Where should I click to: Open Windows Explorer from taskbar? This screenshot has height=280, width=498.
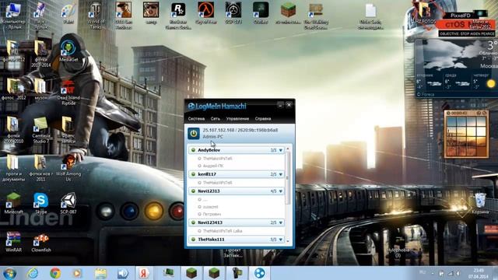click(100, 273)
